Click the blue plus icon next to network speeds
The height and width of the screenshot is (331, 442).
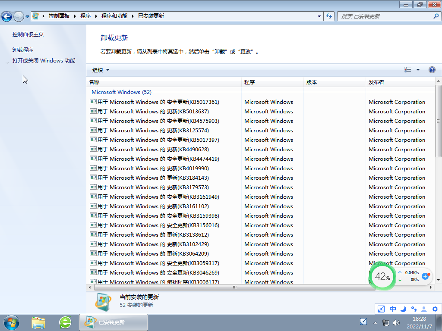[426, 277]
